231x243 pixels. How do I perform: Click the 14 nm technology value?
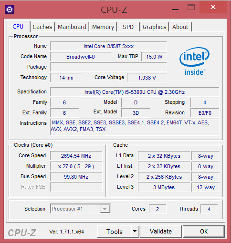click(66, 78)
